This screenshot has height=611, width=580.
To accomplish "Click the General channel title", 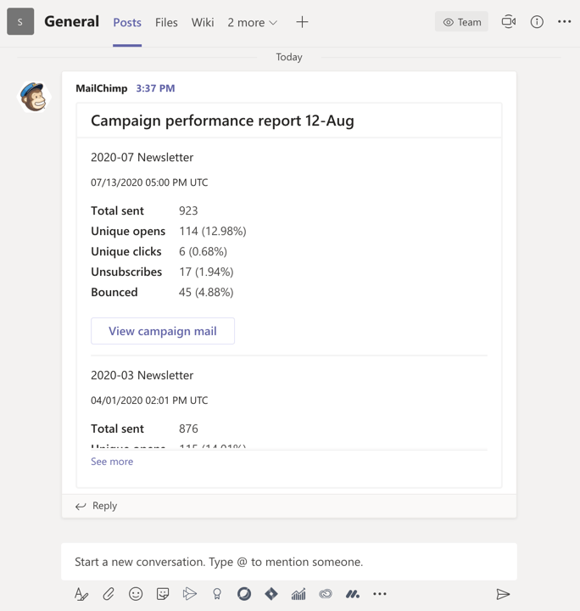I will tap(71, 21).
